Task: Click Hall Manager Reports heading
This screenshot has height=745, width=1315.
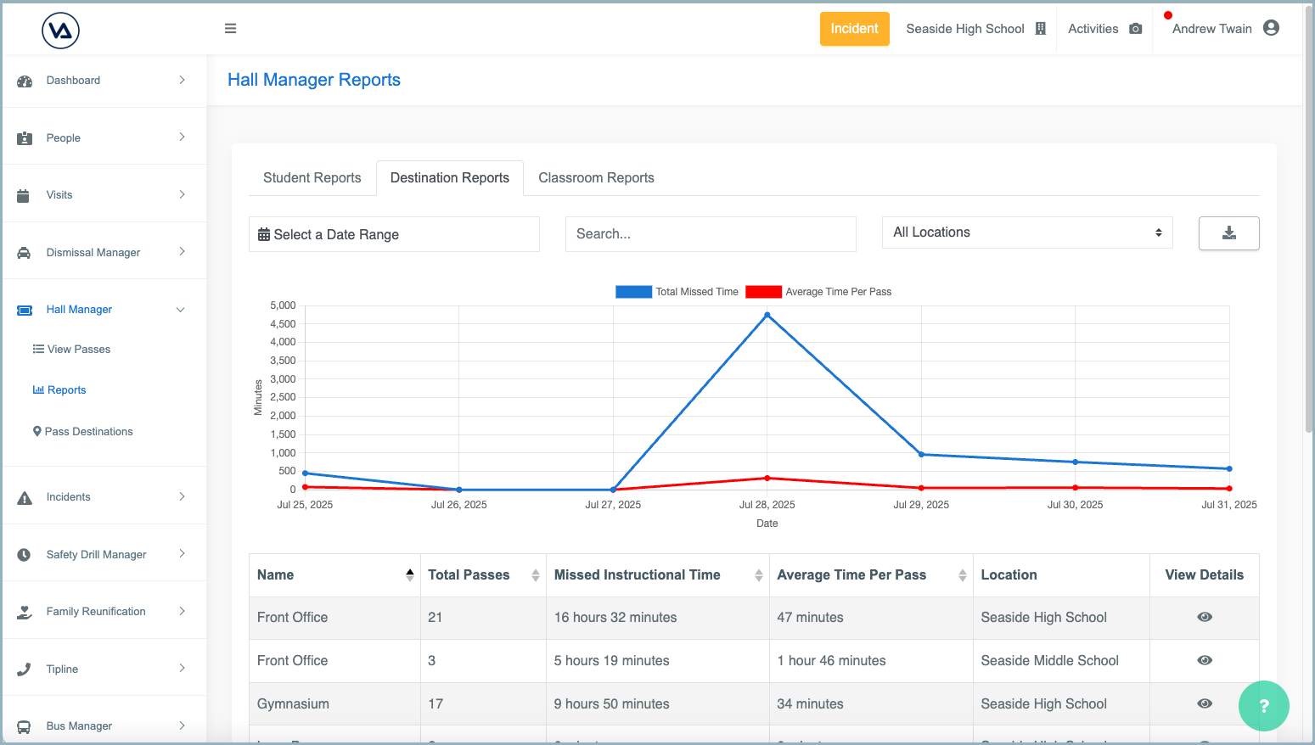Action: pyautogui.click(x=314, y=80)
